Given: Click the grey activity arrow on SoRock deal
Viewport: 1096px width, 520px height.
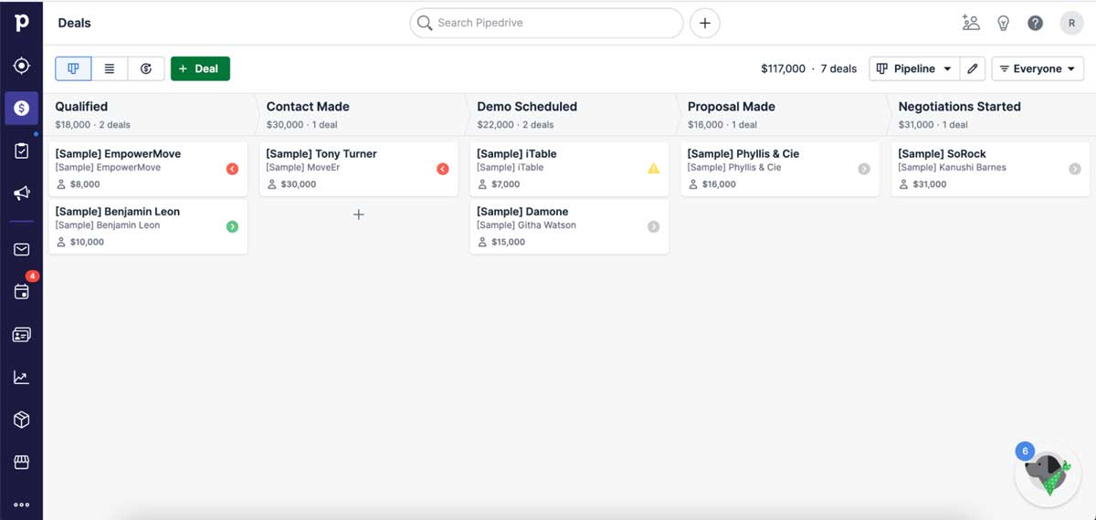Looking at the screenshot, I should [x=1074, y=169].
